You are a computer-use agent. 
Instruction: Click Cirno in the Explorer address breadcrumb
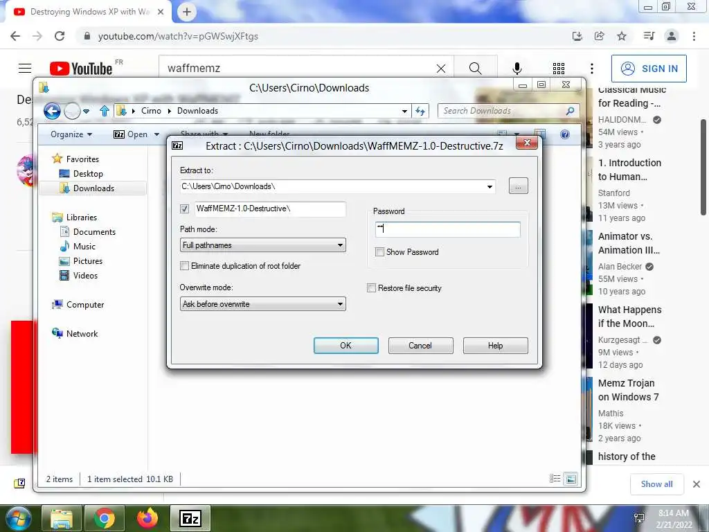pyautogui.click(x=151, y=111)
